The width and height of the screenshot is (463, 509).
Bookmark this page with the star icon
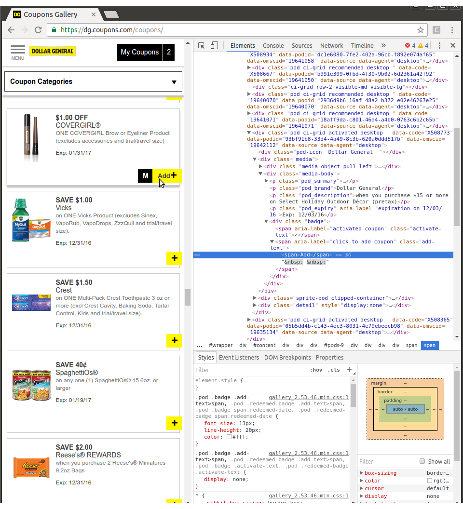point(421,30)
